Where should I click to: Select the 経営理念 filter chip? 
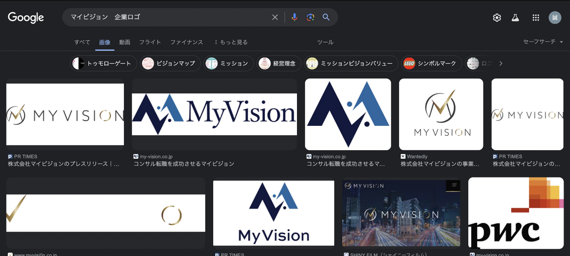coord(279,64)
